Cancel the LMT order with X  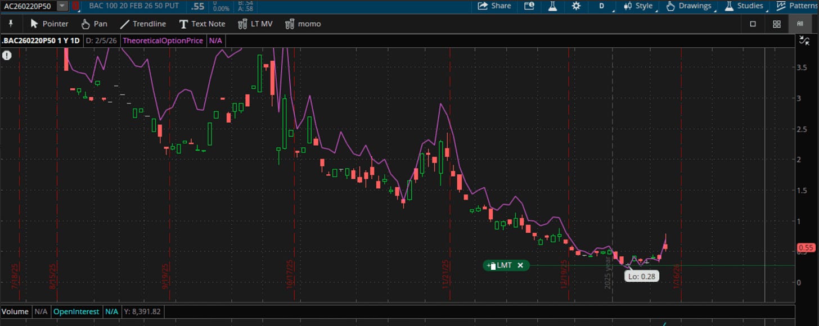click(x=520, y=265)
